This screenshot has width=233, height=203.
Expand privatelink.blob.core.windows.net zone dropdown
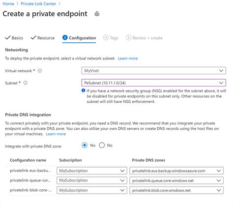tap(176, 190)
